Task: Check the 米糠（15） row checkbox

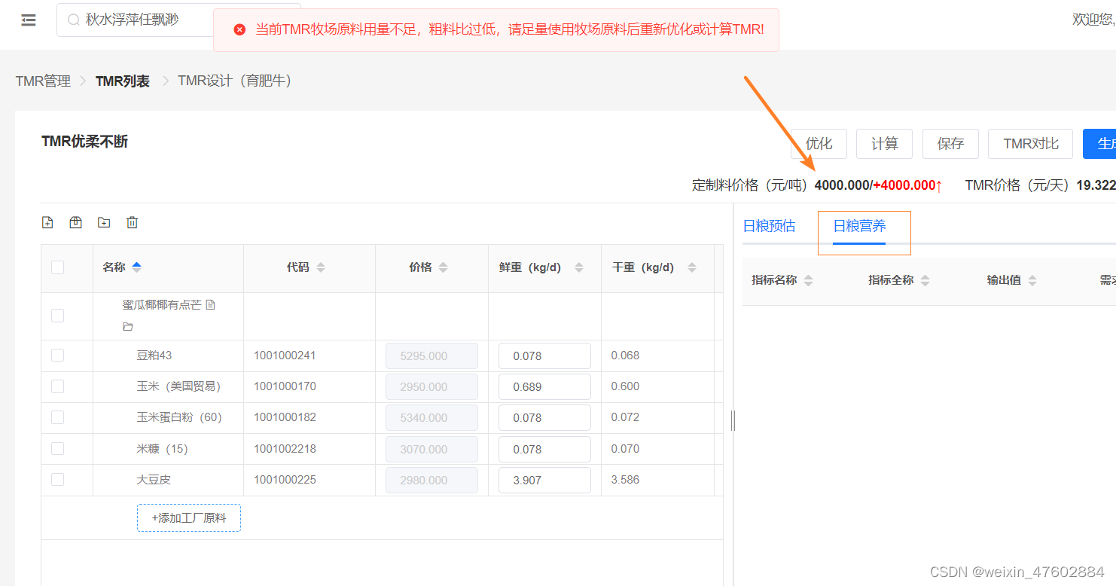Action: pyautogui.click(x=57, y=448)
